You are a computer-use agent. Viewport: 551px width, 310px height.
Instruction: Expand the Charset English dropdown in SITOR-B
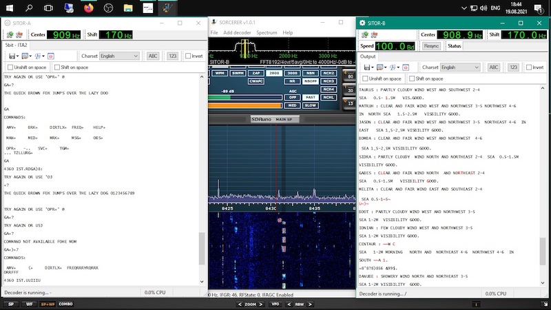pos(460,68)
